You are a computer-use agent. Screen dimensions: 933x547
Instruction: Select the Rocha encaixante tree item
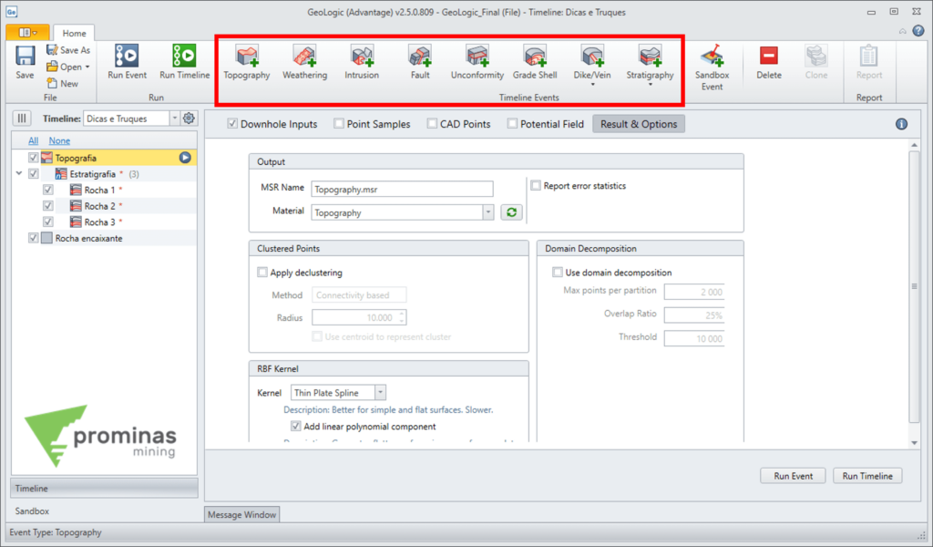pyautogui.click(x=88, y=238)
